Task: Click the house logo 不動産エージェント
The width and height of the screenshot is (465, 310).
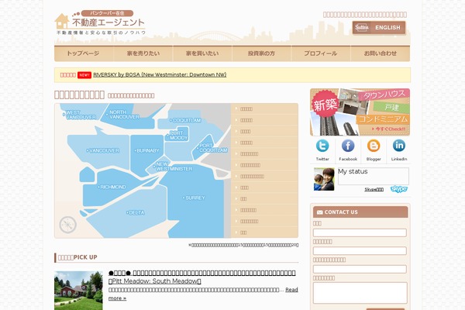Action: [x=100, y=22]
